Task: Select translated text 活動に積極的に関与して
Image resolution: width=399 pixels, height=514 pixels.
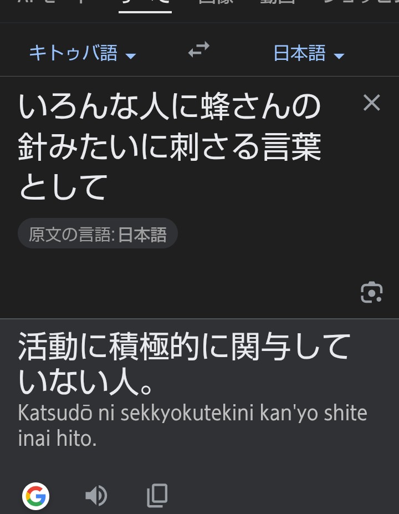Action: (184, 346)
